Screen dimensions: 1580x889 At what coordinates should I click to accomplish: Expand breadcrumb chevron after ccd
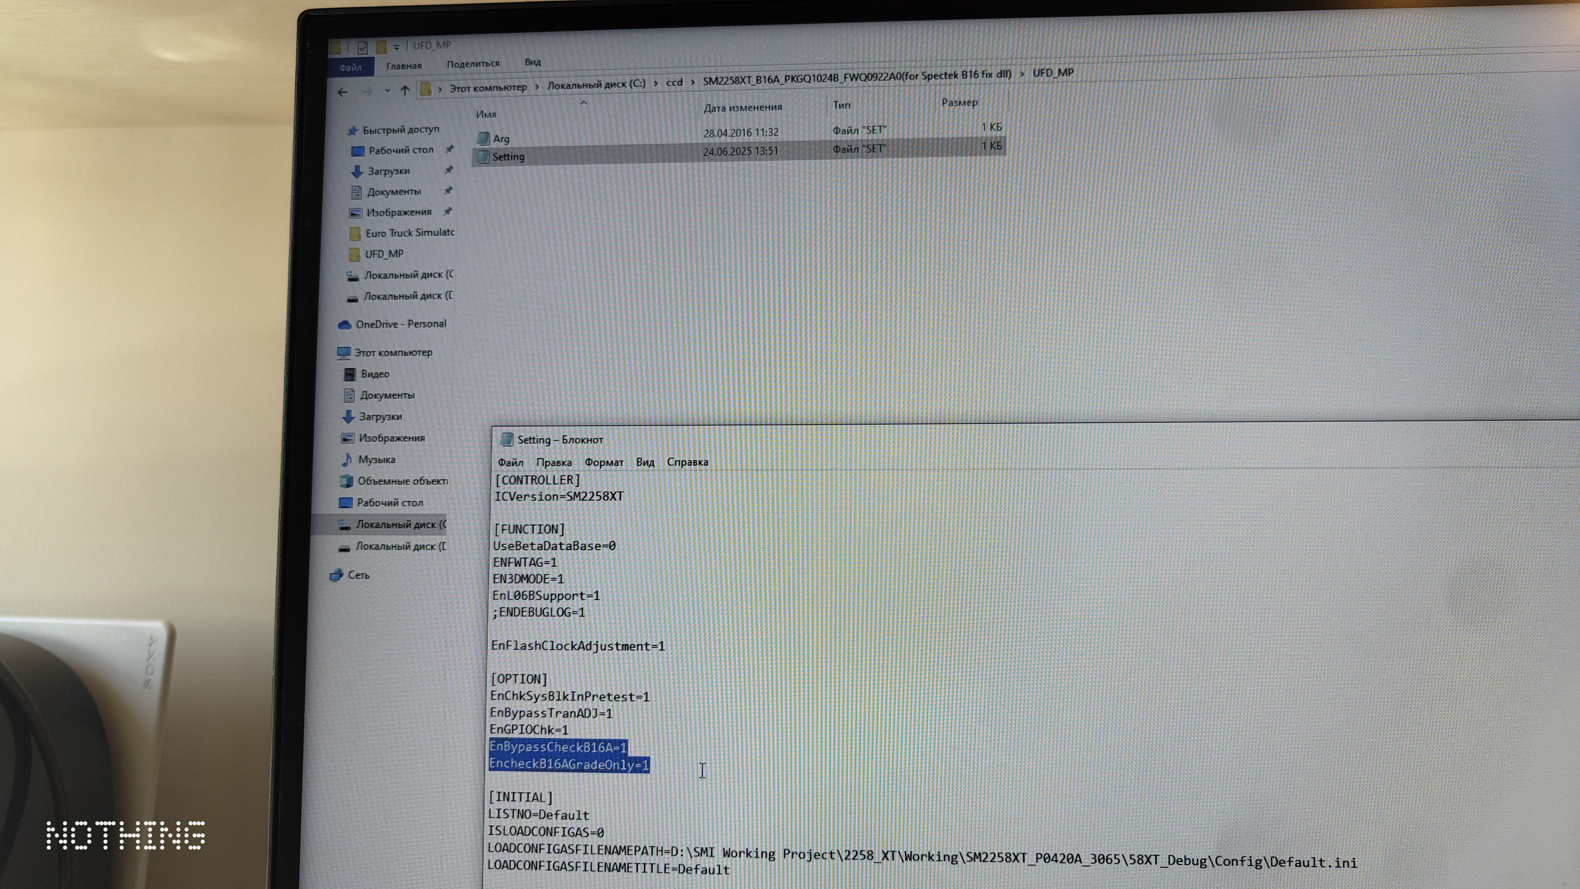coord(693,82)
